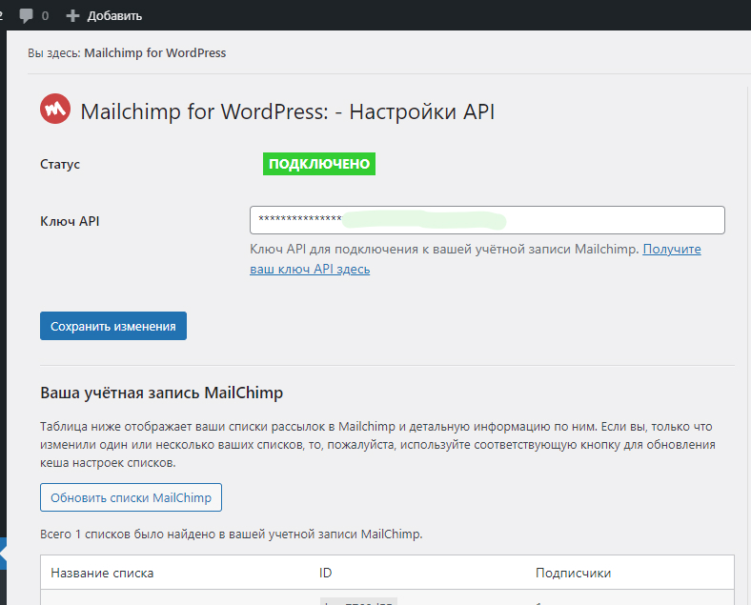Click the Сохранить изменения button
Screen dimensions: 751x605
113,326
